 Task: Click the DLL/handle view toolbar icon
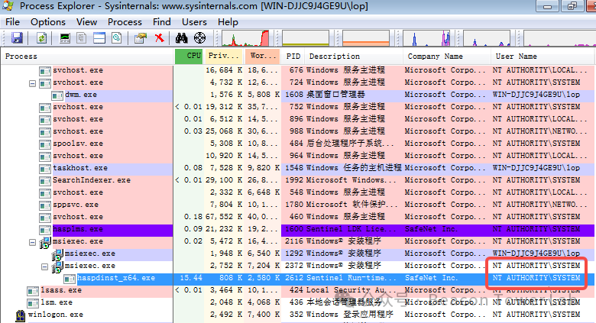tap(117, 38)
